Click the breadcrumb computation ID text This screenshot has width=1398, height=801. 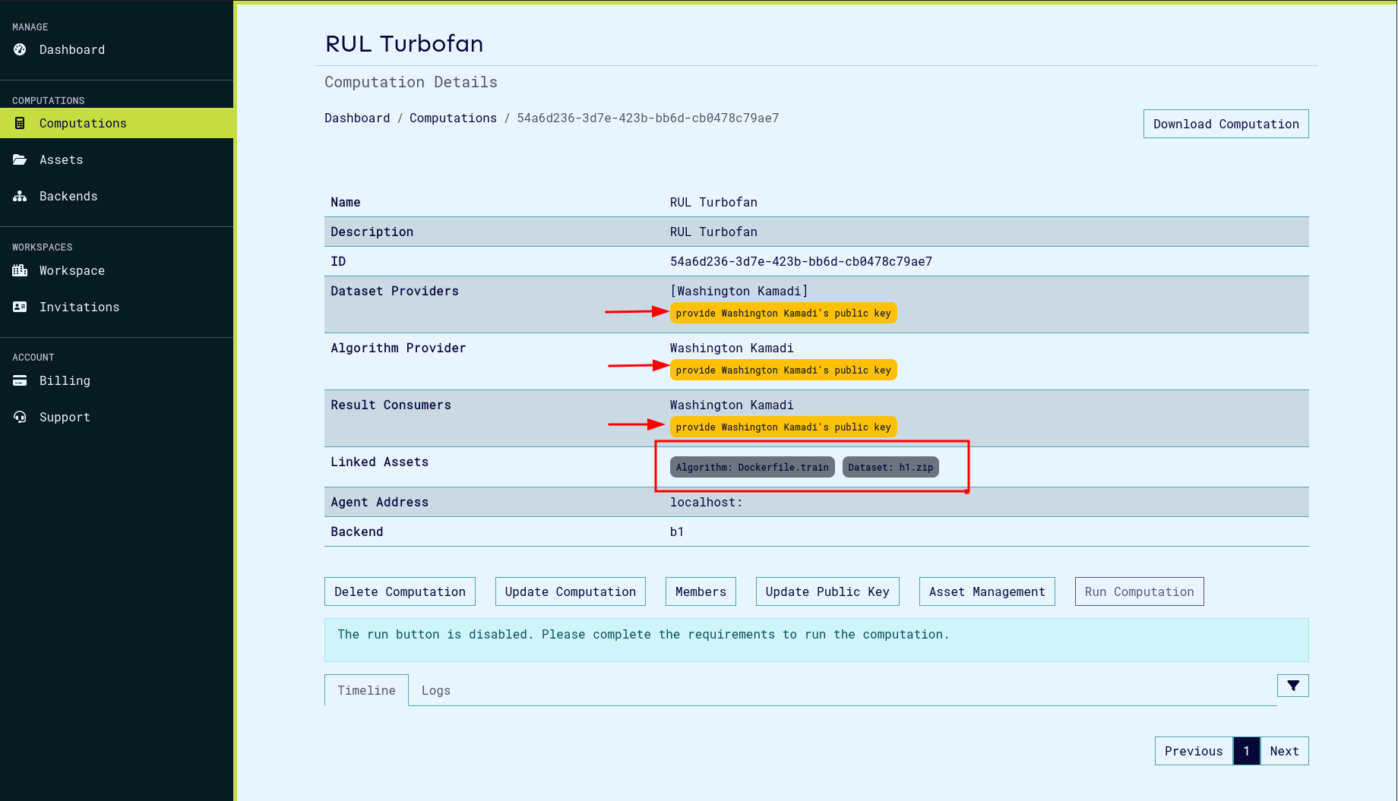648,118
